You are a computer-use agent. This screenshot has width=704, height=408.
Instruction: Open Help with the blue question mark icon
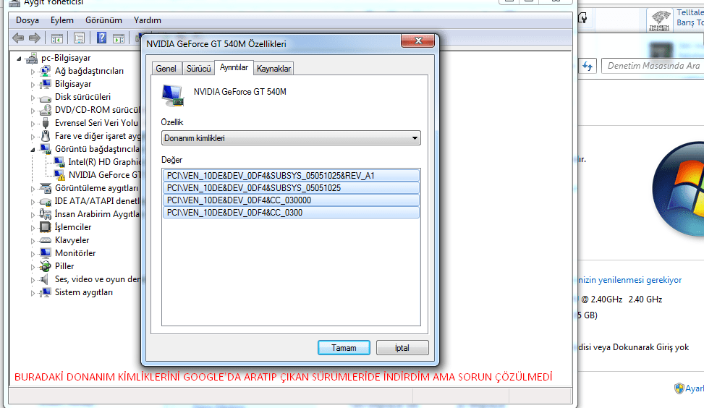point(101,38)
